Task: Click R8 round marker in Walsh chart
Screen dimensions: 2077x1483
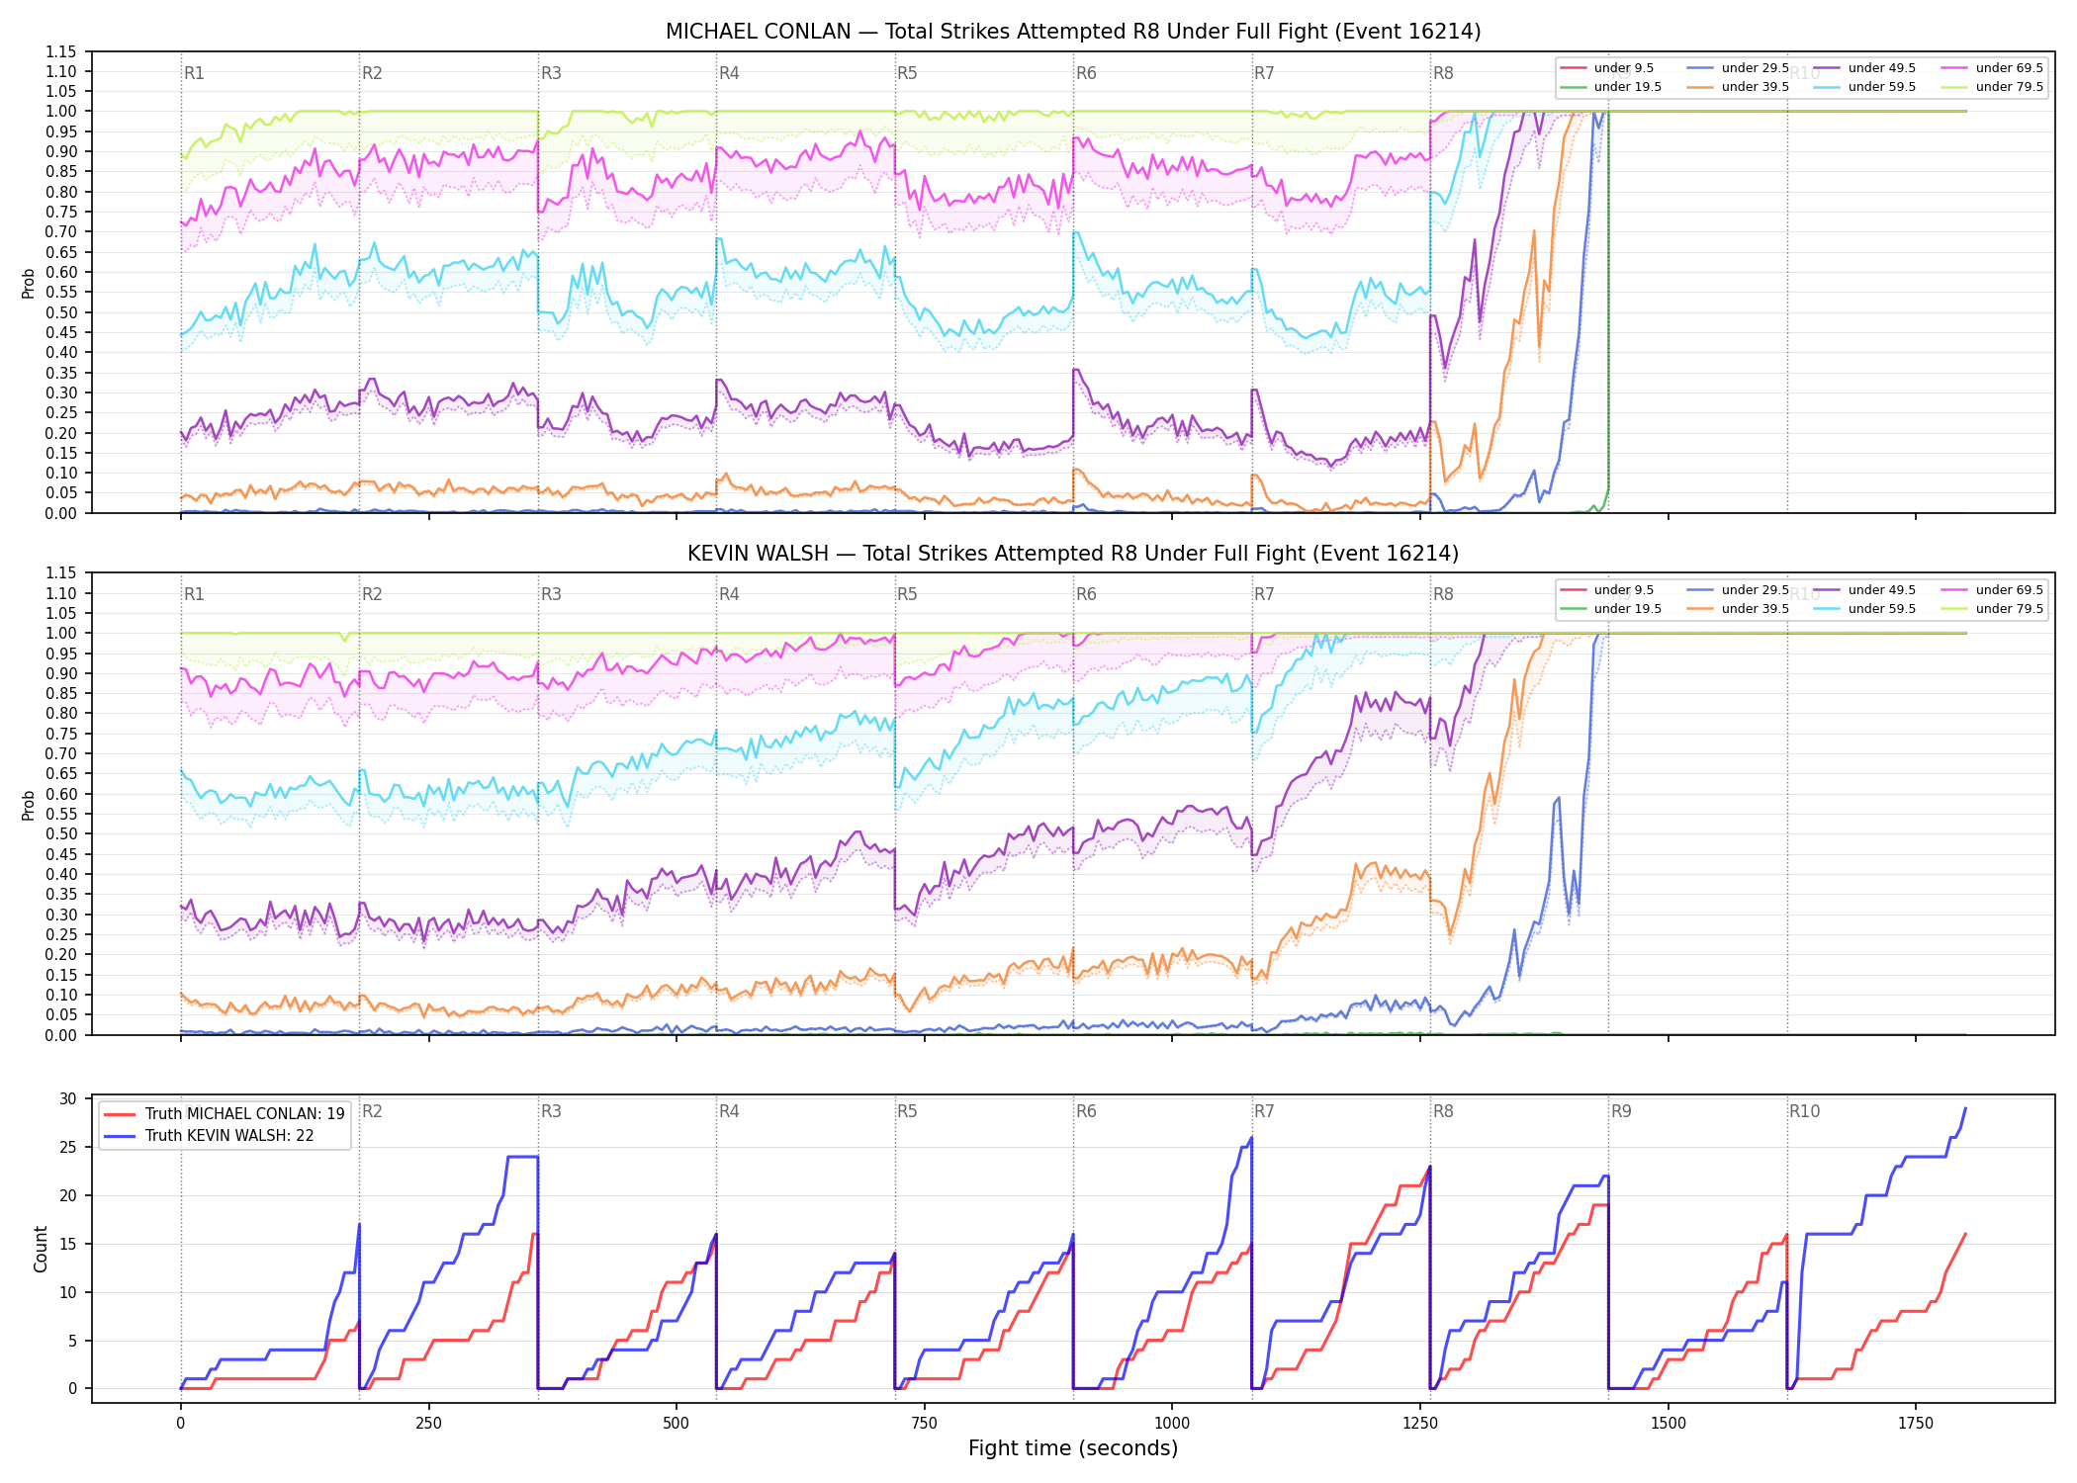Action: tap(1443, 594)
